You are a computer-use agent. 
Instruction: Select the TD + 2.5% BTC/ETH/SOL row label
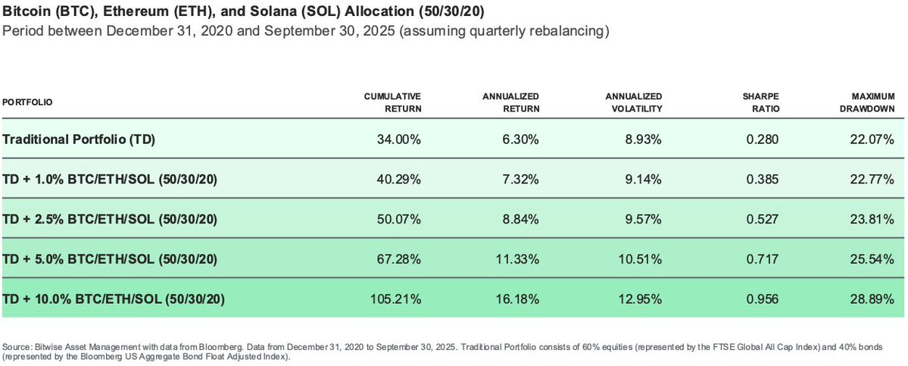pyautogui.click(x=111, y=219)
